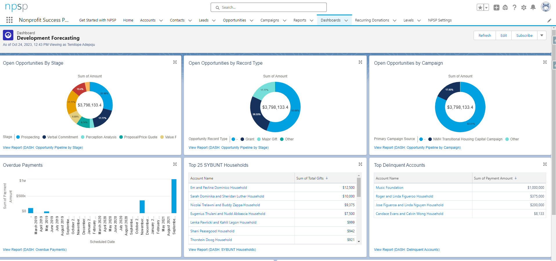Open Shani Peasegood Household link
556x261 pixels.
[x=212, y=231]
